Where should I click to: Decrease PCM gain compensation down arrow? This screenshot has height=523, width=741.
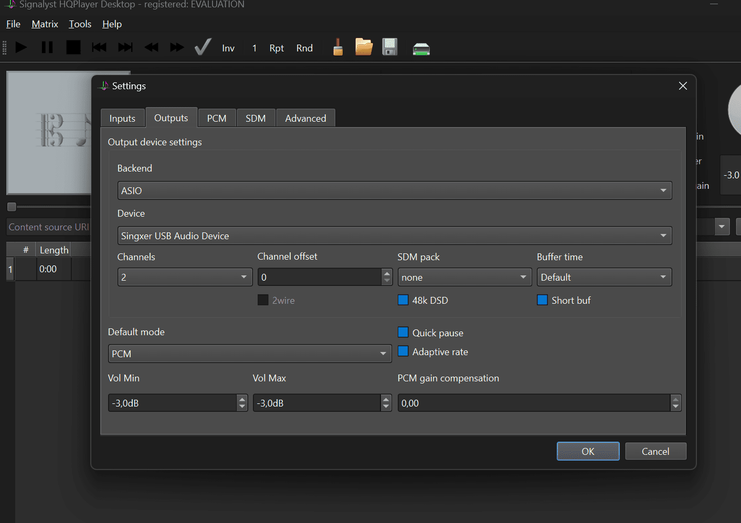[676, 407]
